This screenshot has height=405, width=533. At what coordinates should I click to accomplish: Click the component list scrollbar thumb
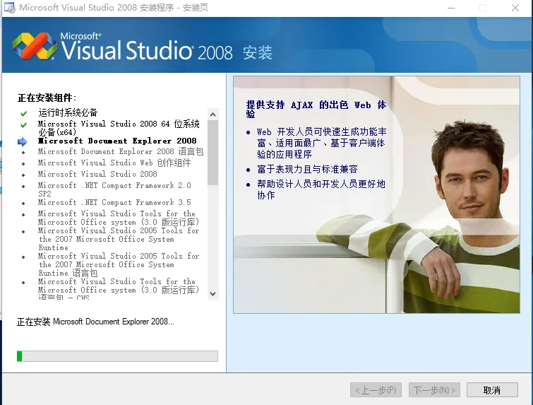(x=212, y=153)
